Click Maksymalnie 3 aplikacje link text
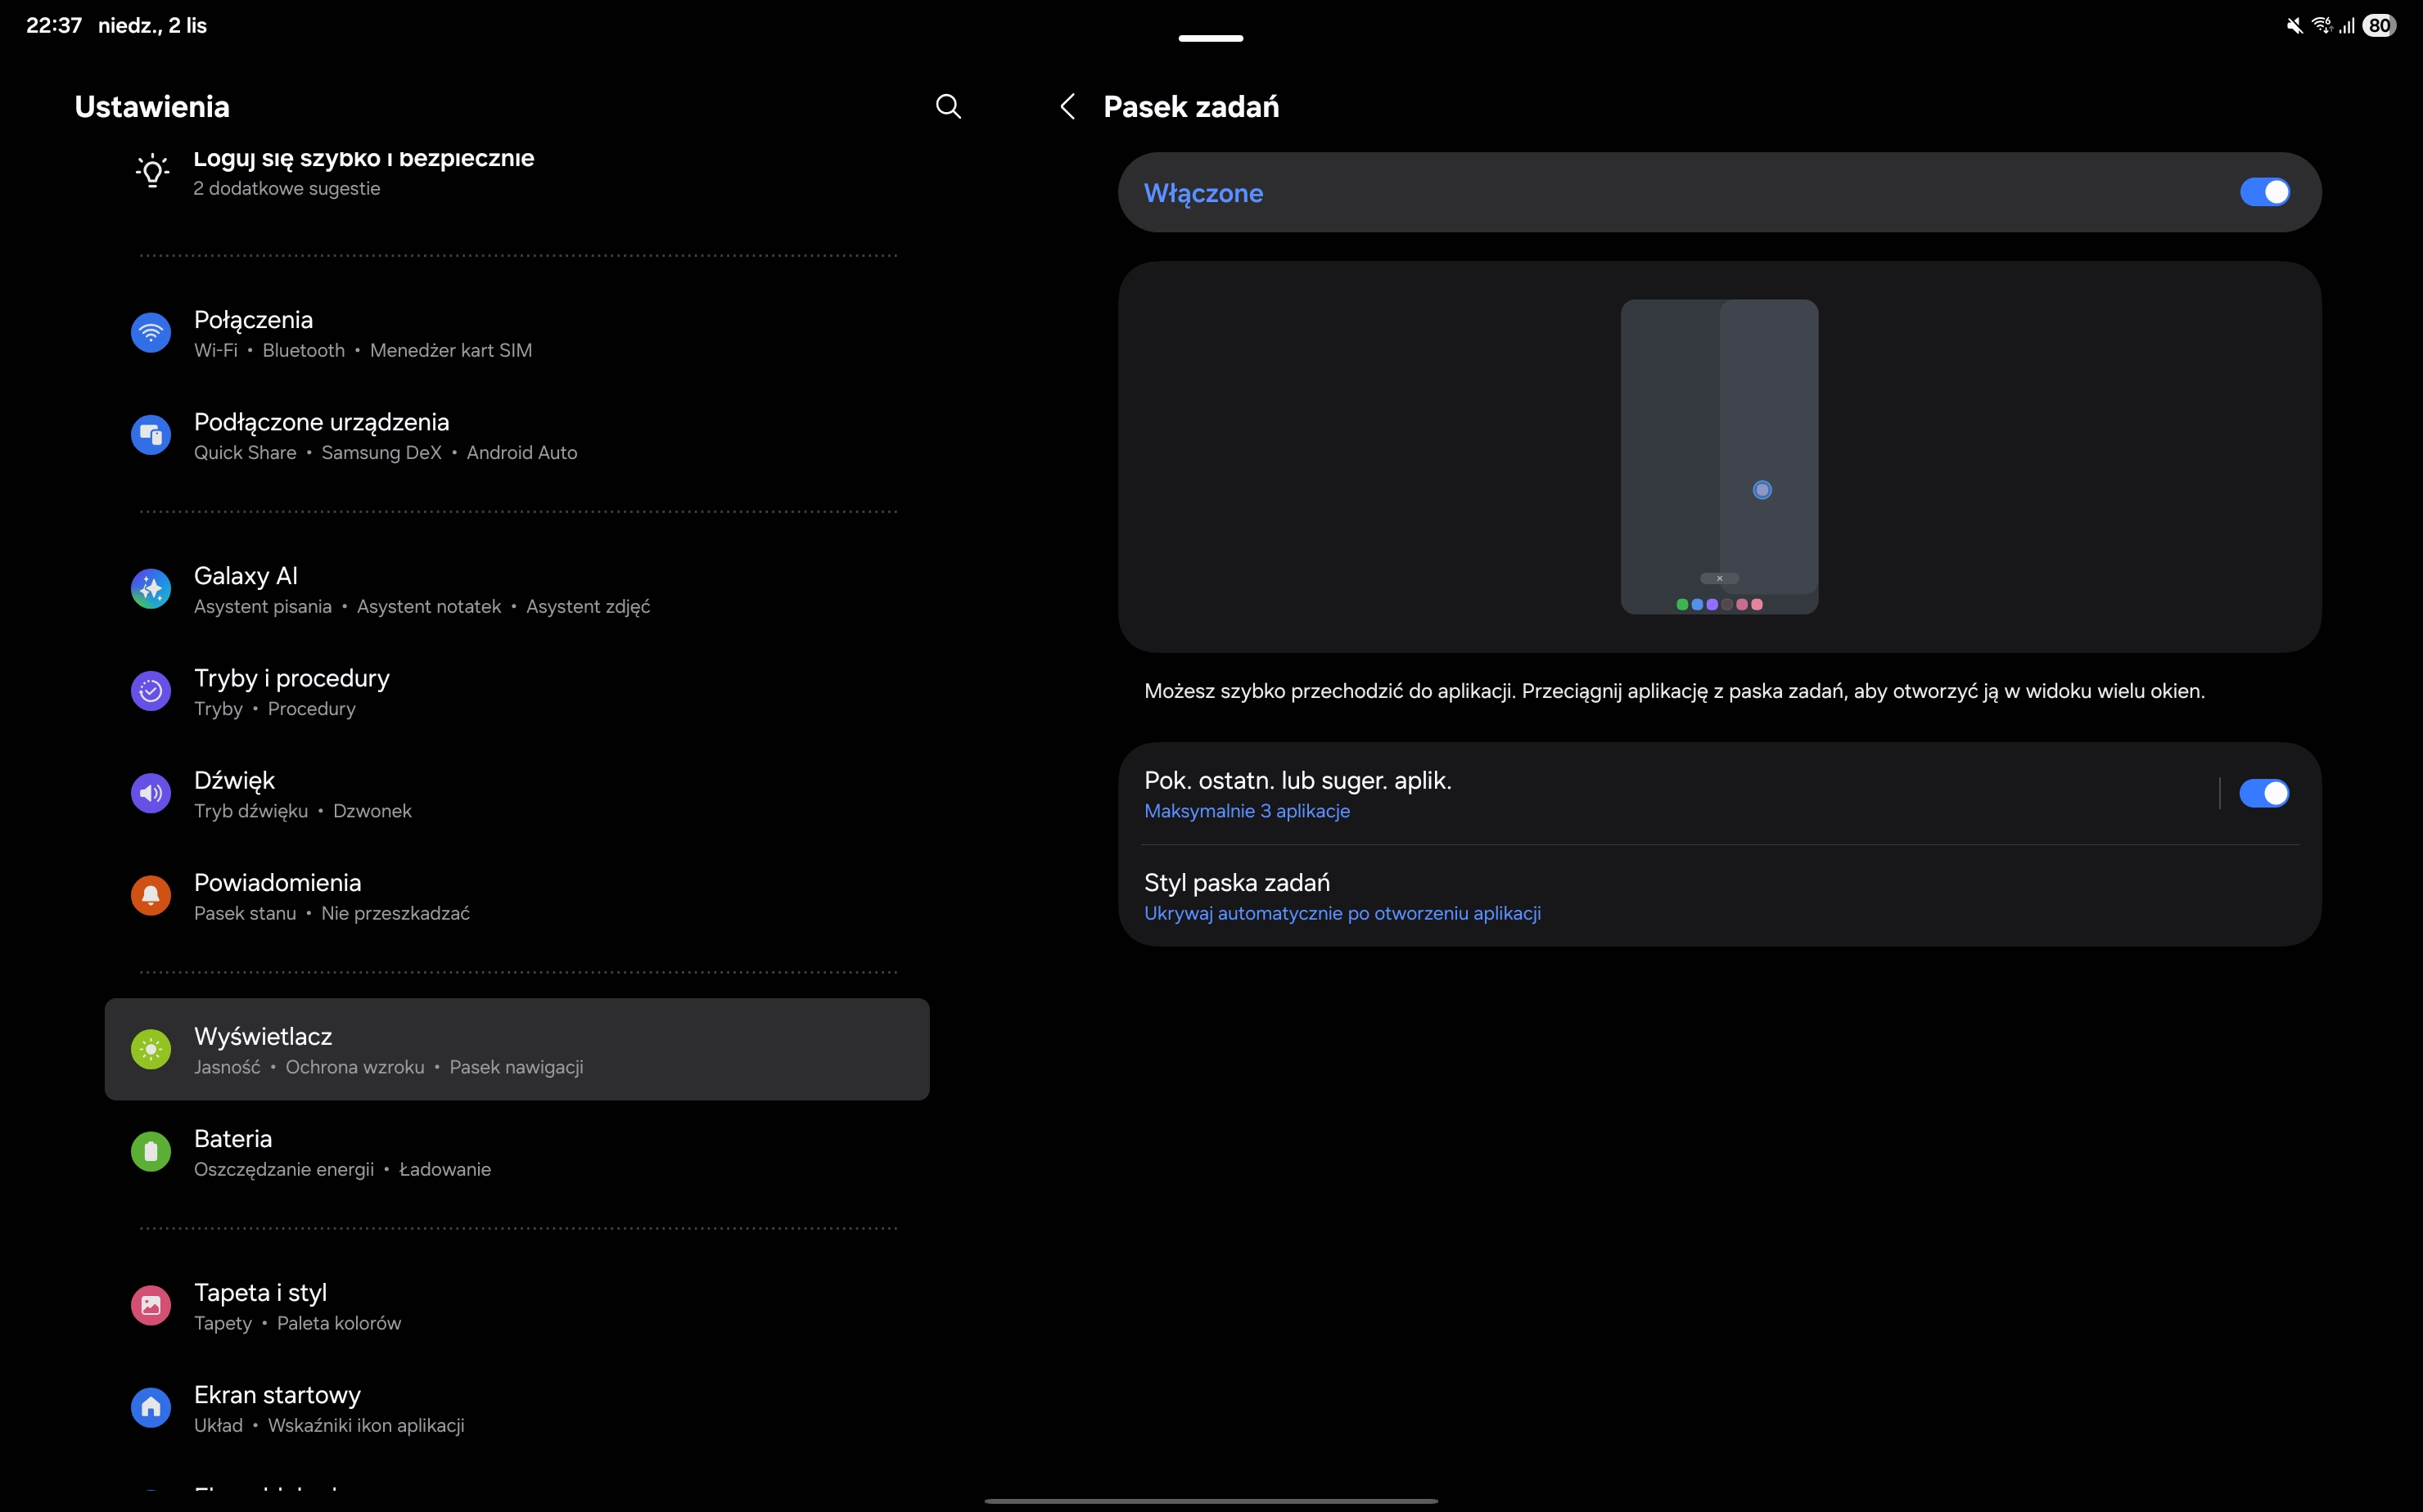 click(x=1247, y=811)
